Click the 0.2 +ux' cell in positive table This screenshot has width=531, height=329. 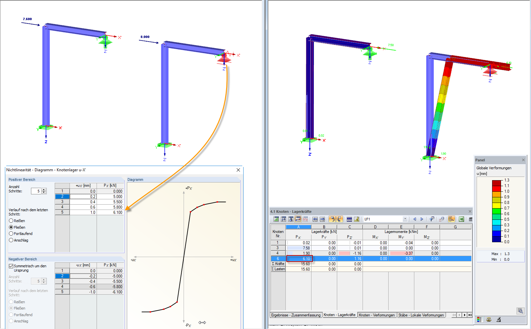tap(83, 196)
